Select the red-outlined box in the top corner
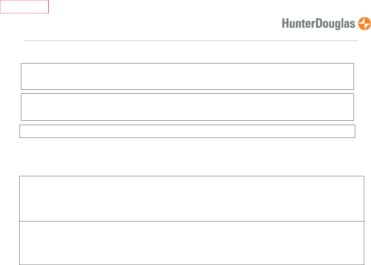The image size is (371, 265). coord(24,7)
